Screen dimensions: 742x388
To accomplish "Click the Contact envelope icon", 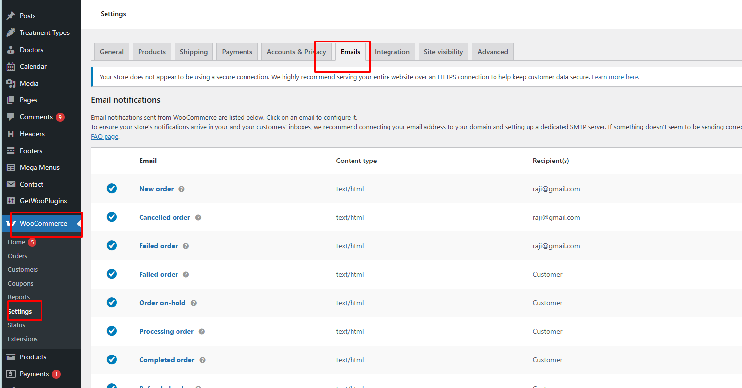I will pyautogui.click(x=11, y=184).
